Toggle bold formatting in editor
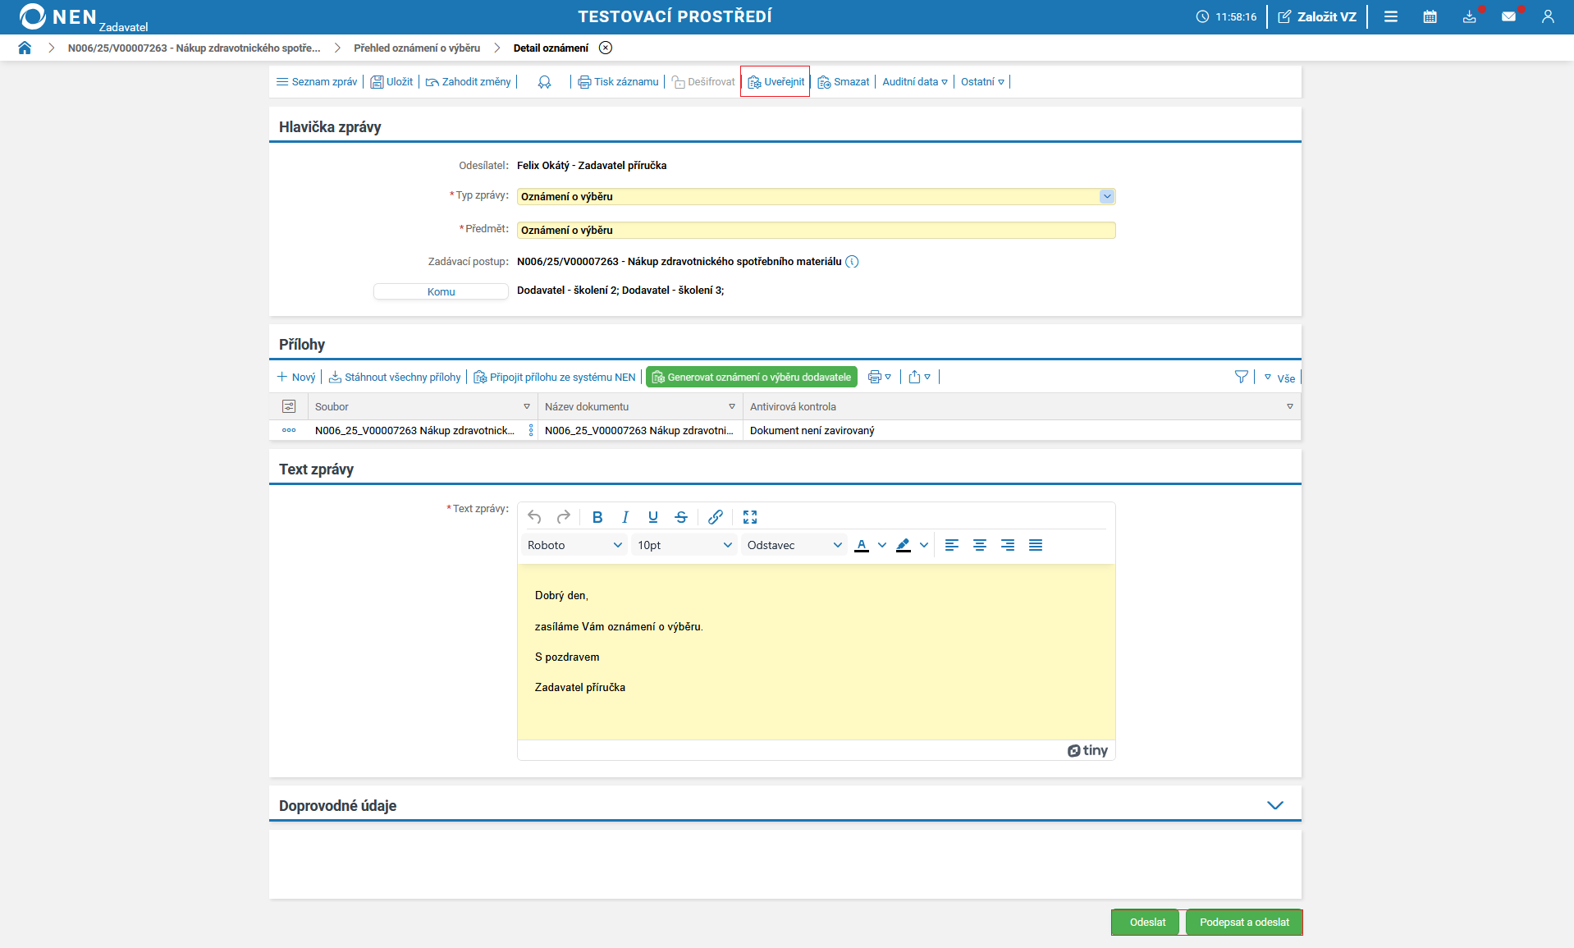 coord(597,517)
